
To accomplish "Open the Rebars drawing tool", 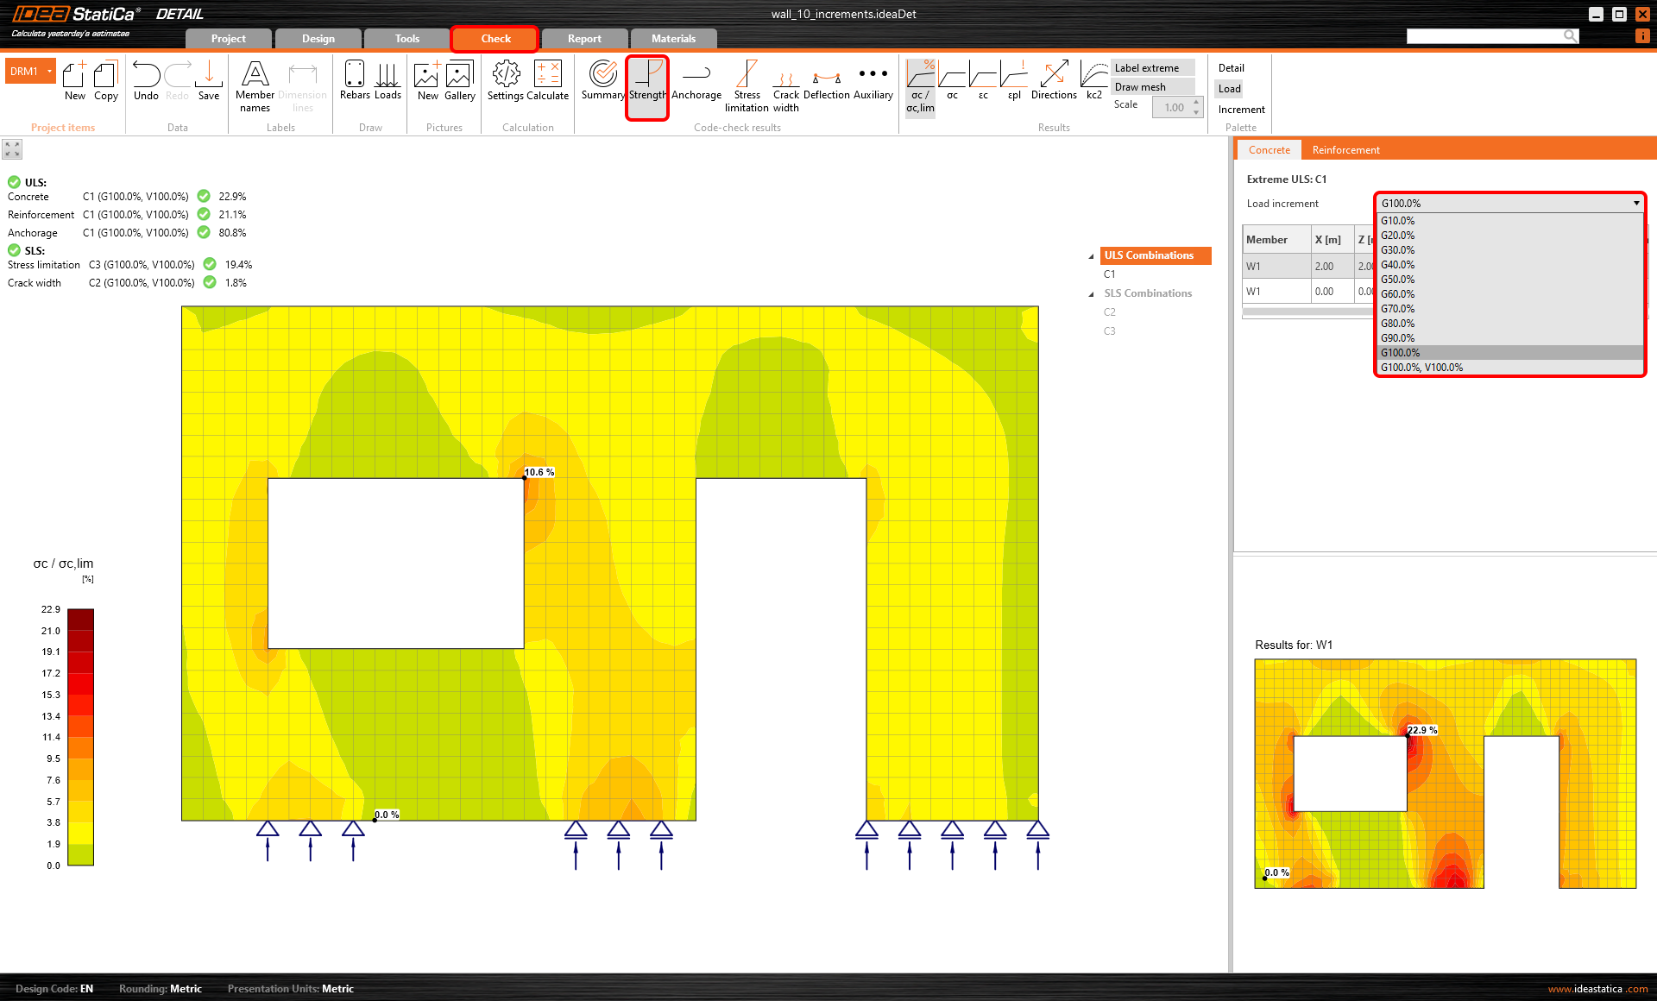I will pyautogui.click(x=354, y=82).
